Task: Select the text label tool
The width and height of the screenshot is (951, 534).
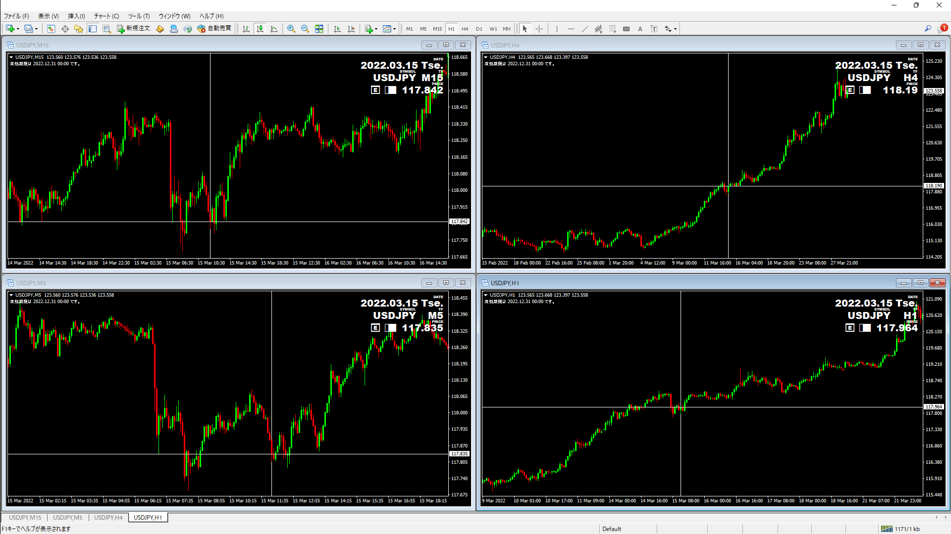Action: 654,29
